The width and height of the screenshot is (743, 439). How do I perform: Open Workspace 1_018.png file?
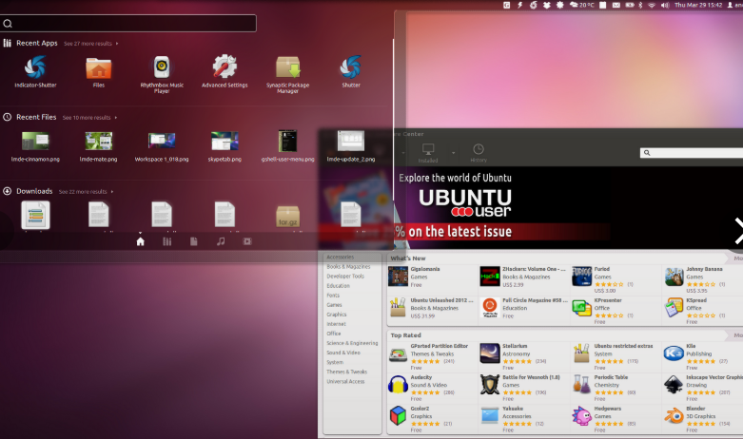tap(162, 146)
